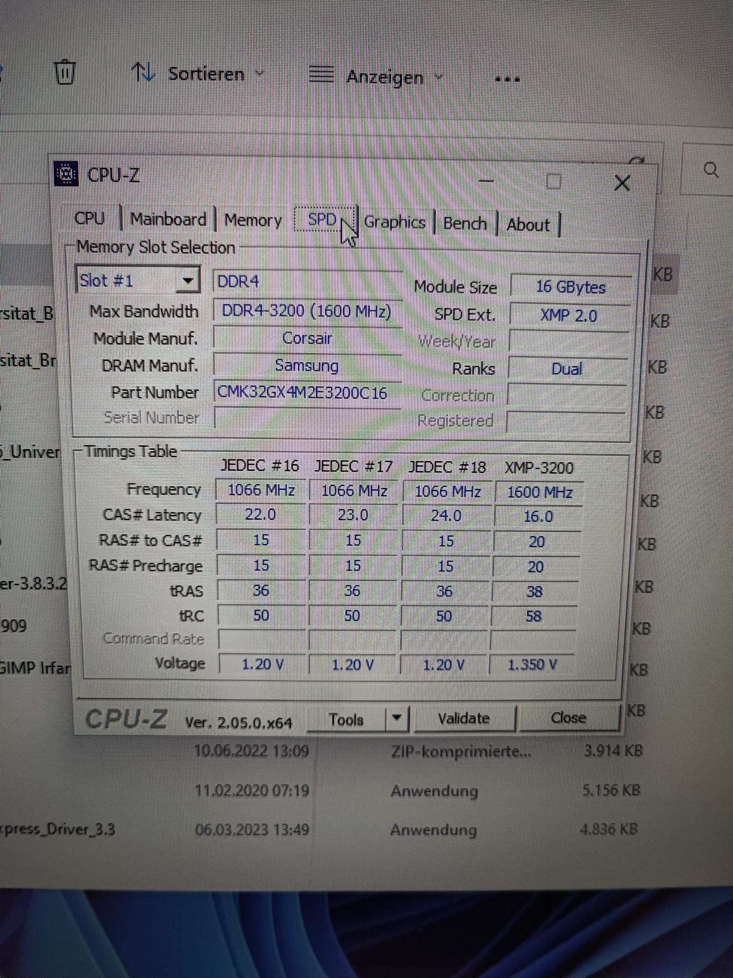Click the CAS# Latency 23.0 cell
Screen dimensions: 733x978
tap(353, 515)
